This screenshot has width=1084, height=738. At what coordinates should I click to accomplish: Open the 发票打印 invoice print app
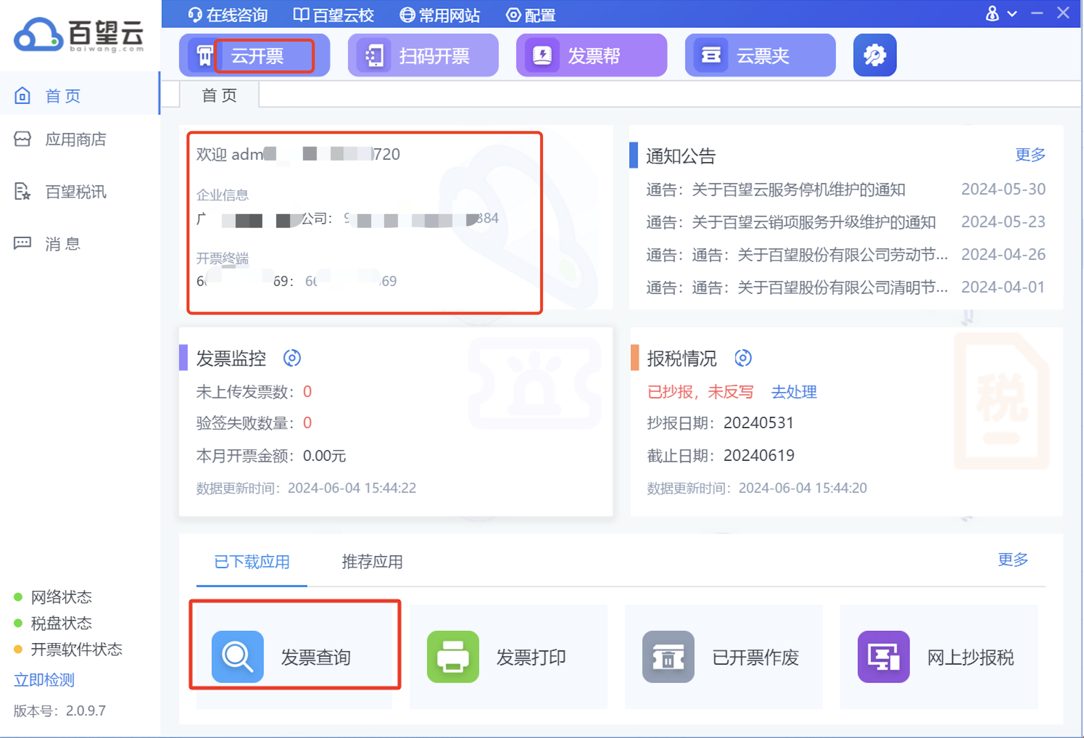point(508,657)
